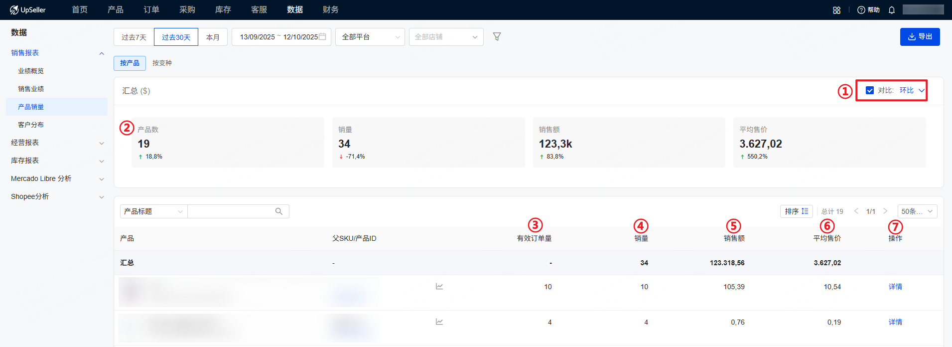Open trend chart icon for first product
This screenshot has width=952, height=347.
[x=439, y=286]
